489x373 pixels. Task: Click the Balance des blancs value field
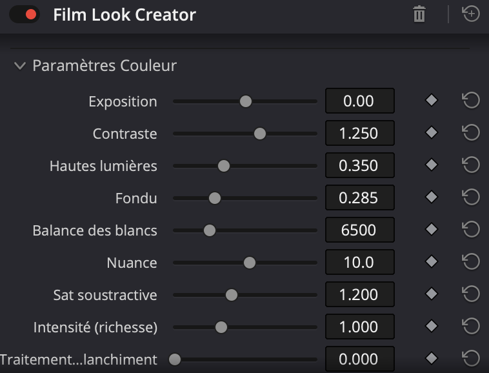359,230
